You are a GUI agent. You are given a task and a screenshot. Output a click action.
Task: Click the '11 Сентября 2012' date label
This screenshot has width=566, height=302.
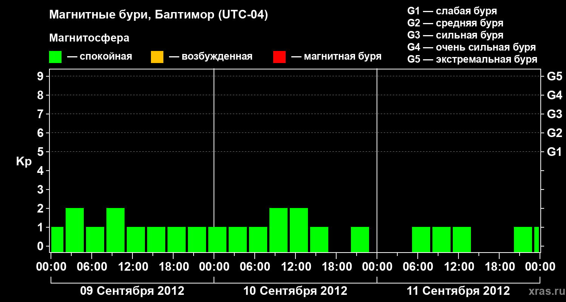[458, 291]
